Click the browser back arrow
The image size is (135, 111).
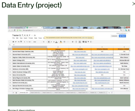pos(9,30)
